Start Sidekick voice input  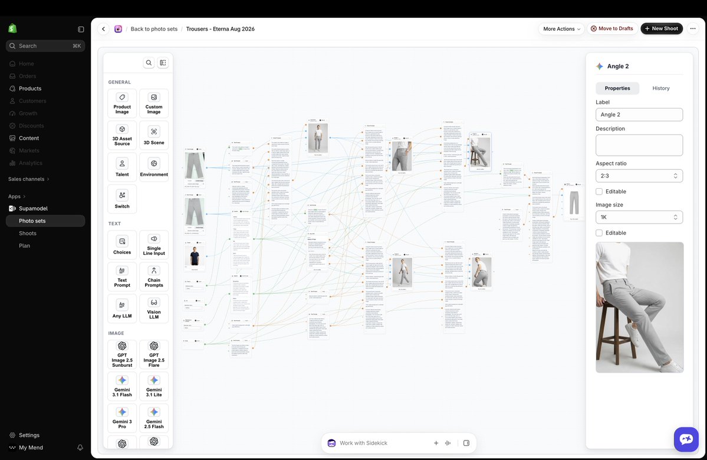tap(448, 443)
